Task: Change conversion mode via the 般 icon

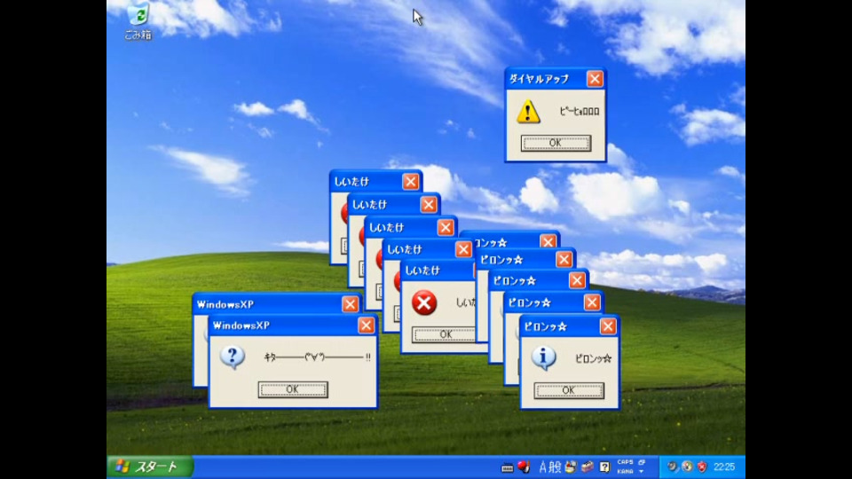Action: click(555, 467)
